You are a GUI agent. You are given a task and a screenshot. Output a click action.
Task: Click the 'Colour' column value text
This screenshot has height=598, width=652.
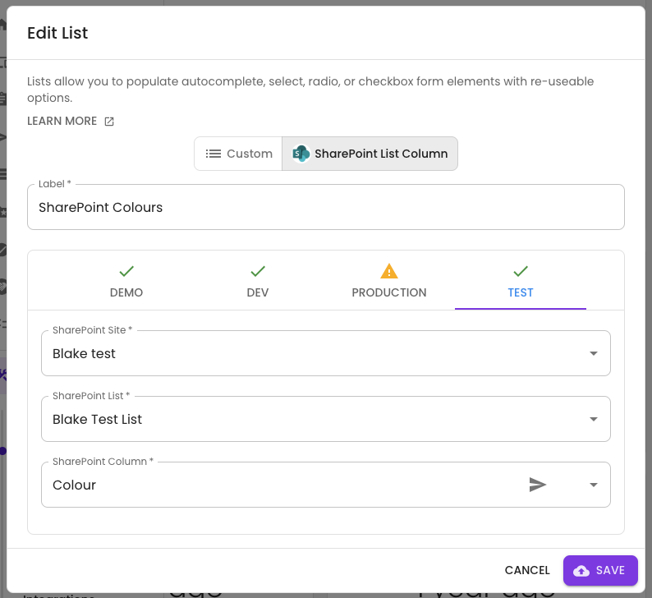coord(74,485)
